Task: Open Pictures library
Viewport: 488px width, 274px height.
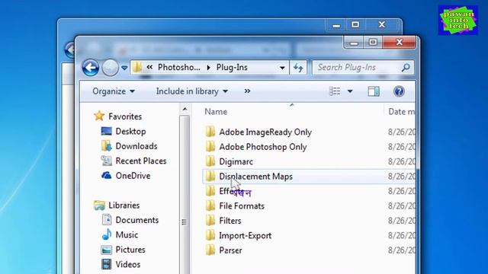Action: pos(130,250)
